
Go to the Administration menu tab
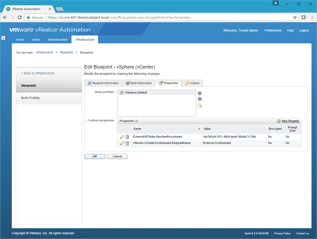tap(58, 40)
